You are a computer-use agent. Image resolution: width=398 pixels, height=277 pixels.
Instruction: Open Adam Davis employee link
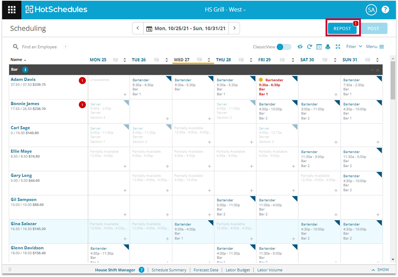pos(23,79)
